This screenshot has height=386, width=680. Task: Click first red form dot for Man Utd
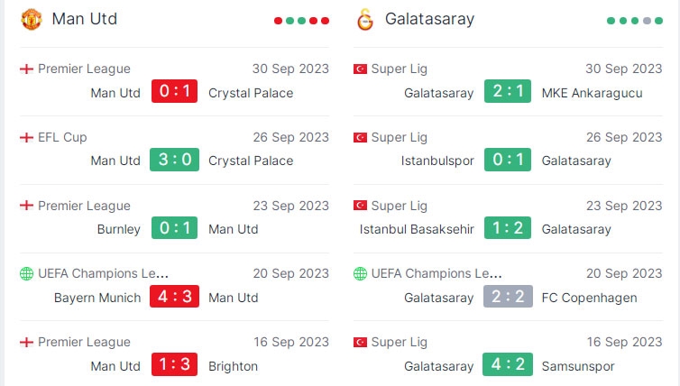tap(279, 21)
